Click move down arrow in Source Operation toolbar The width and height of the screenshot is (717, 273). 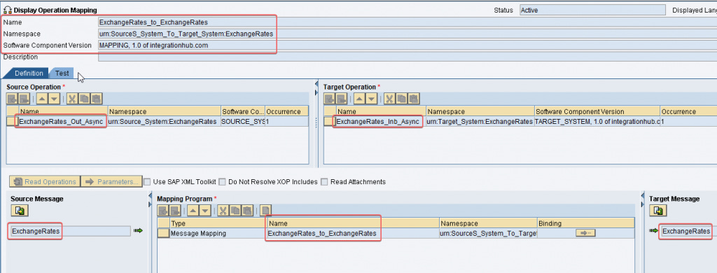tap(54, 98)
